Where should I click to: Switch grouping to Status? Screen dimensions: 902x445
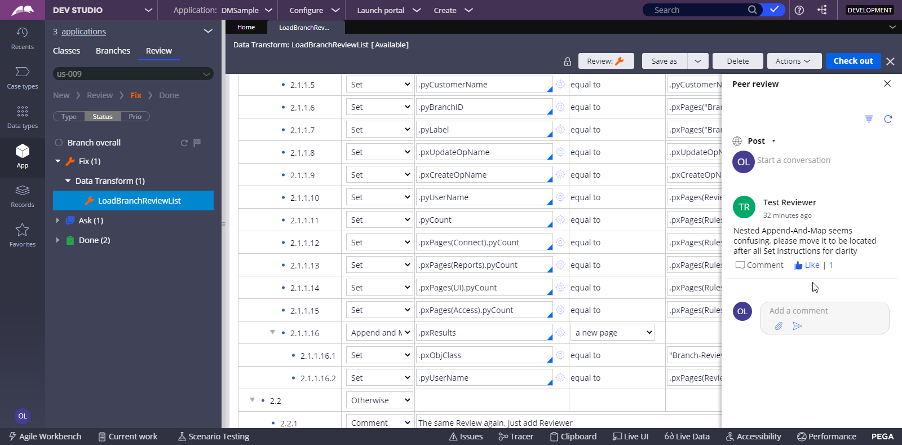103,117
